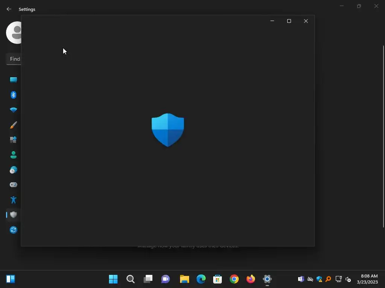Maximize the Windows Security window
The image size is (385, 288).
[289, 21]
